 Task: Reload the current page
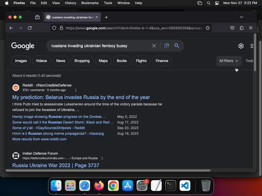[x=30, y=28]
